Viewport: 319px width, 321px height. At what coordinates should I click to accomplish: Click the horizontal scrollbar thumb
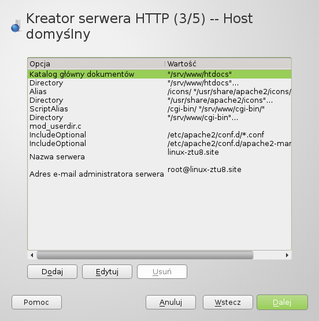pyautogui.click(x=145, y=255)
